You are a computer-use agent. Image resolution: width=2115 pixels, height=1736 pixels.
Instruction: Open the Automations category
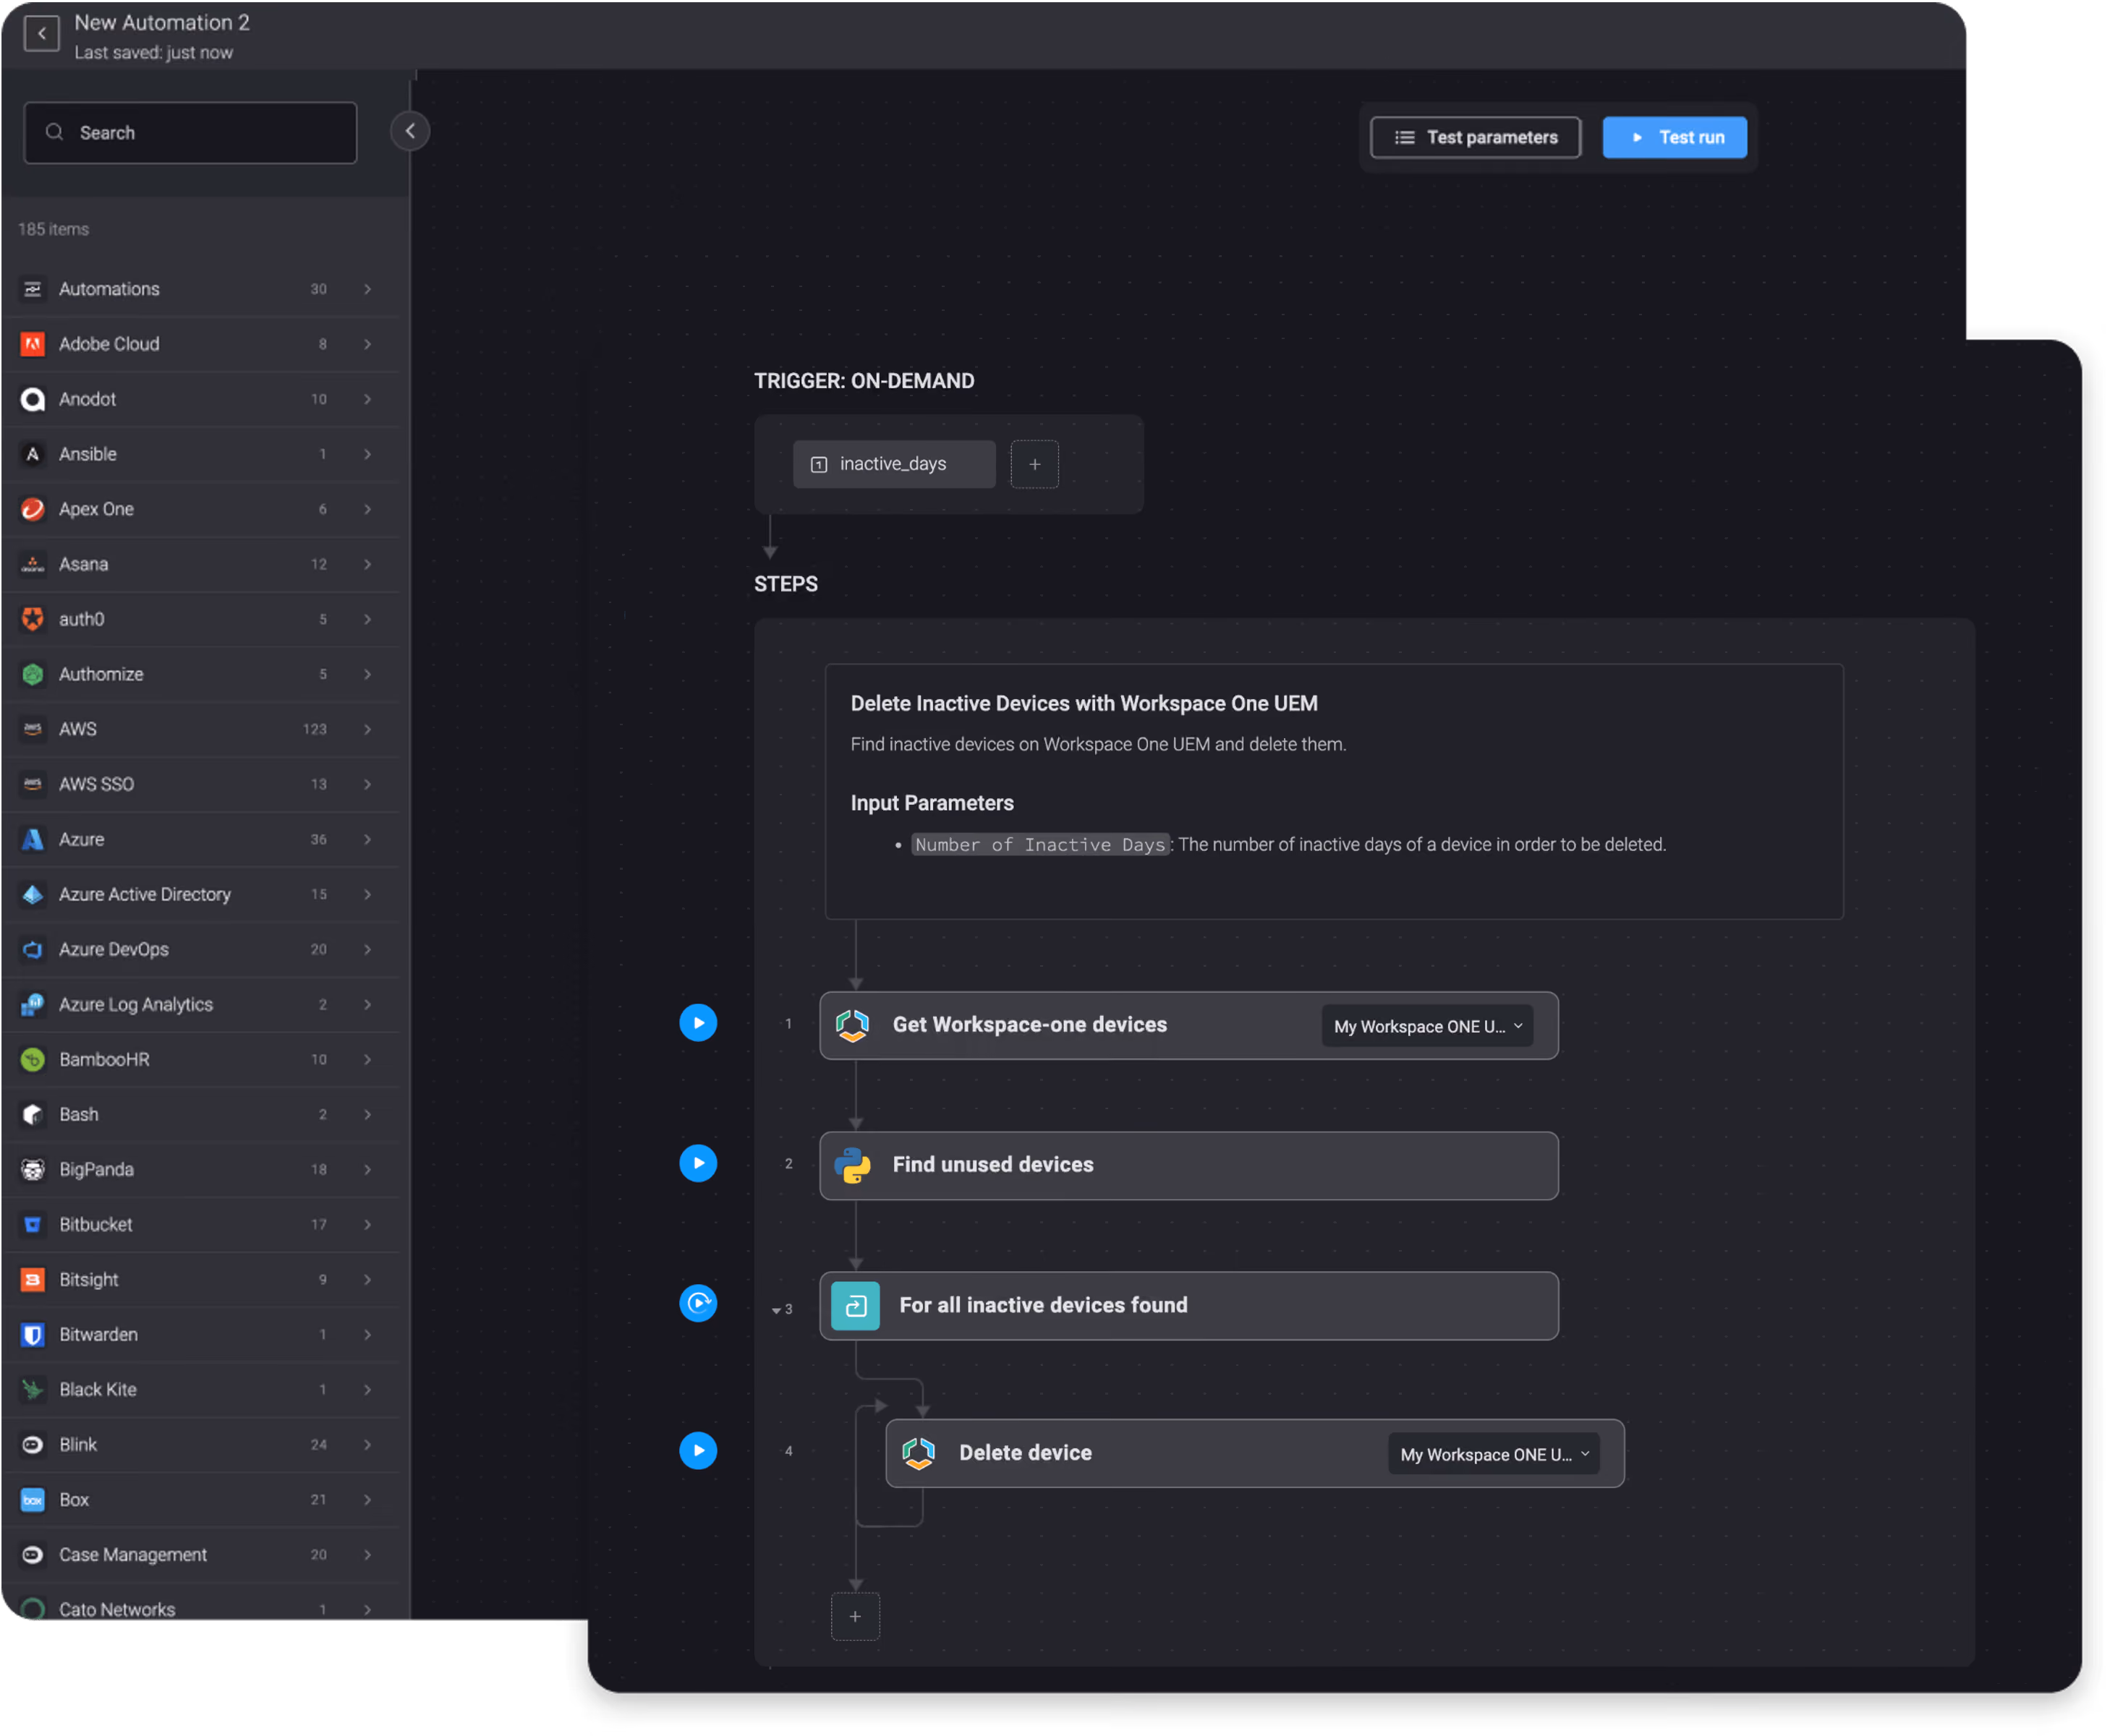pos(200,289)
